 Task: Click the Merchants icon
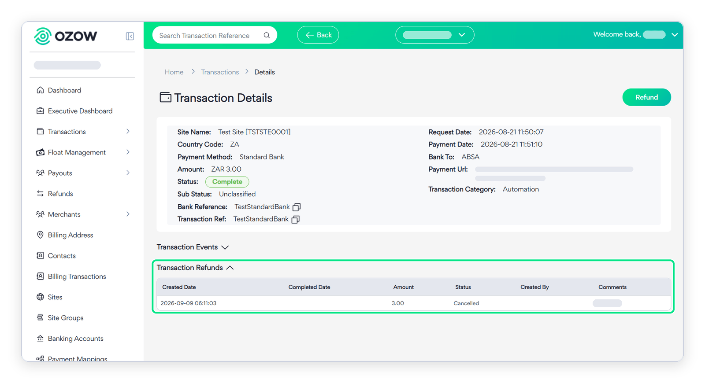40,214
